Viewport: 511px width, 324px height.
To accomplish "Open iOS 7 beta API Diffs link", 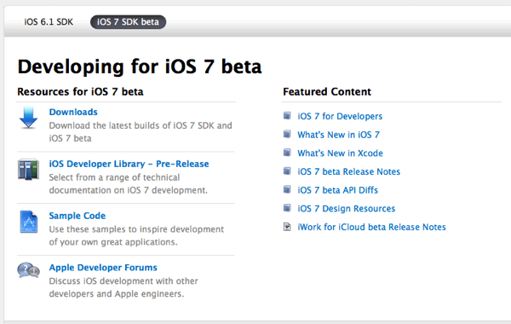I will coord(337,190).
